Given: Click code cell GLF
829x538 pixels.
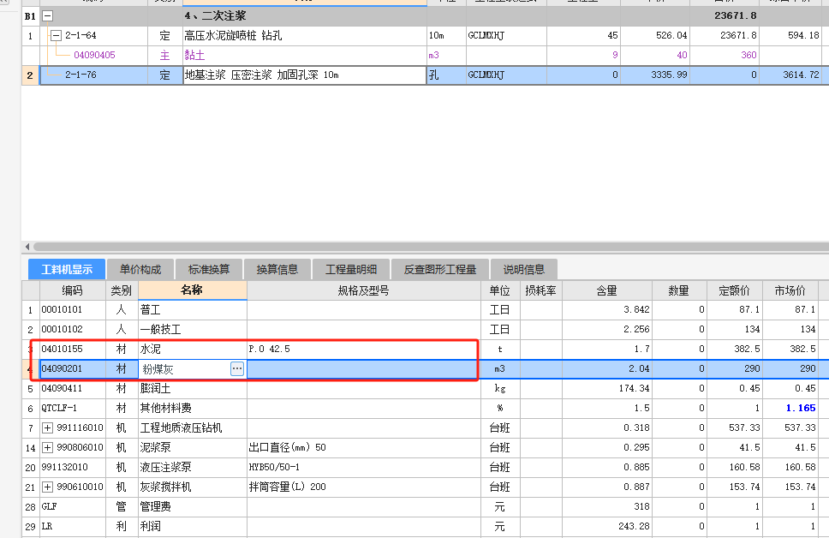Looking at the screenshot, I should (73, 507).
